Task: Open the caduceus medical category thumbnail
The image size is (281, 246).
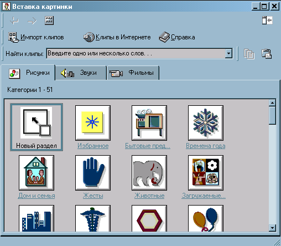Action: click(93, 218)
